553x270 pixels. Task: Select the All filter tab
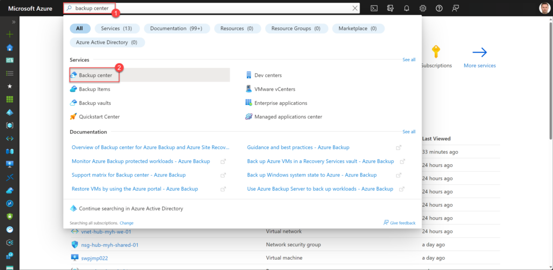click(80, 29)
